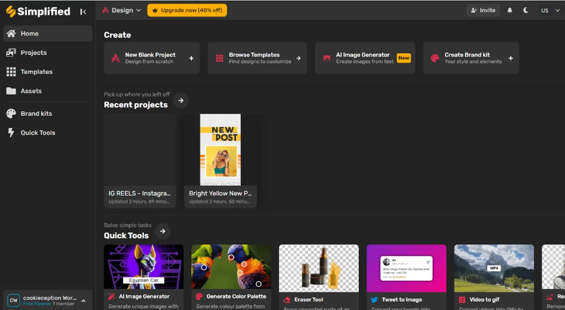Toggle dark mode with the moon icon
This screenshot has height=310, width=565.
[x=526, y=10]
